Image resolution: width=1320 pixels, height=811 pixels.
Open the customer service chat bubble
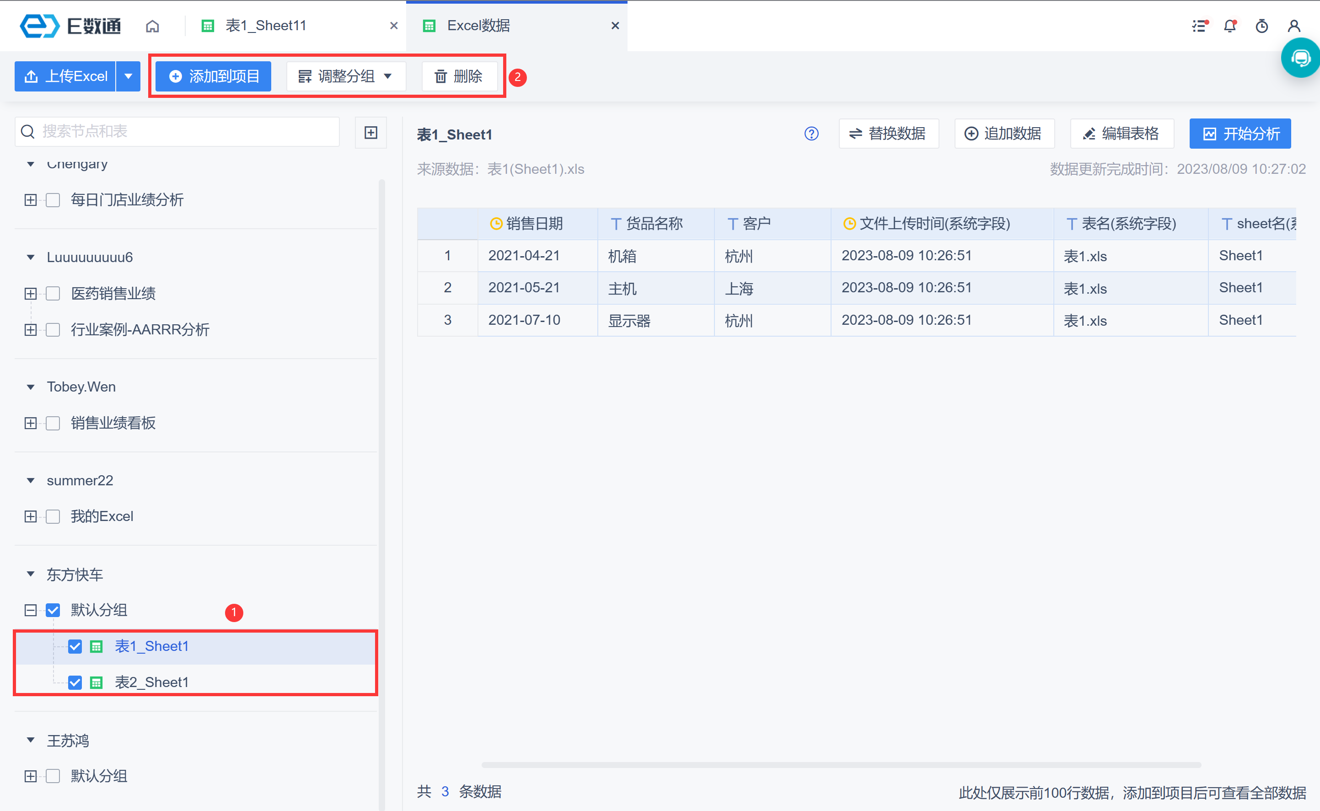[1301, 58]
